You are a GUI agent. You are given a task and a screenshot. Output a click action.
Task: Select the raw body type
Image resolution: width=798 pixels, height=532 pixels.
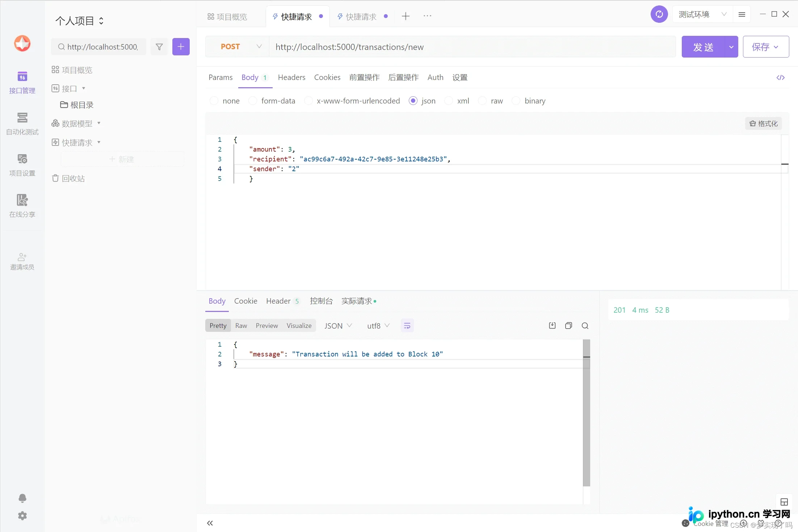point(491,101)
